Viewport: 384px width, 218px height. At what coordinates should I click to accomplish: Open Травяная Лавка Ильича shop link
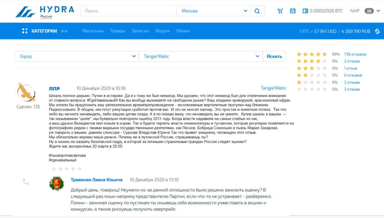97,180
